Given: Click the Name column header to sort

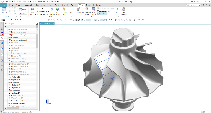Looking at the screenshot, I should [x=20, y=27].
